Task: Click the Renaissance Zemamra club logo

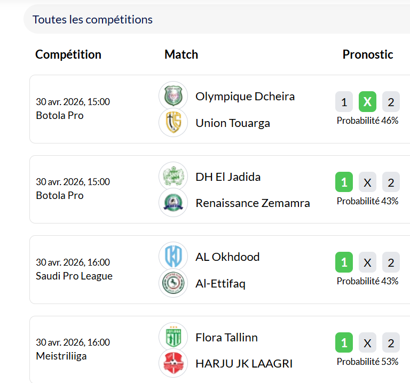Action: (174, 203)
